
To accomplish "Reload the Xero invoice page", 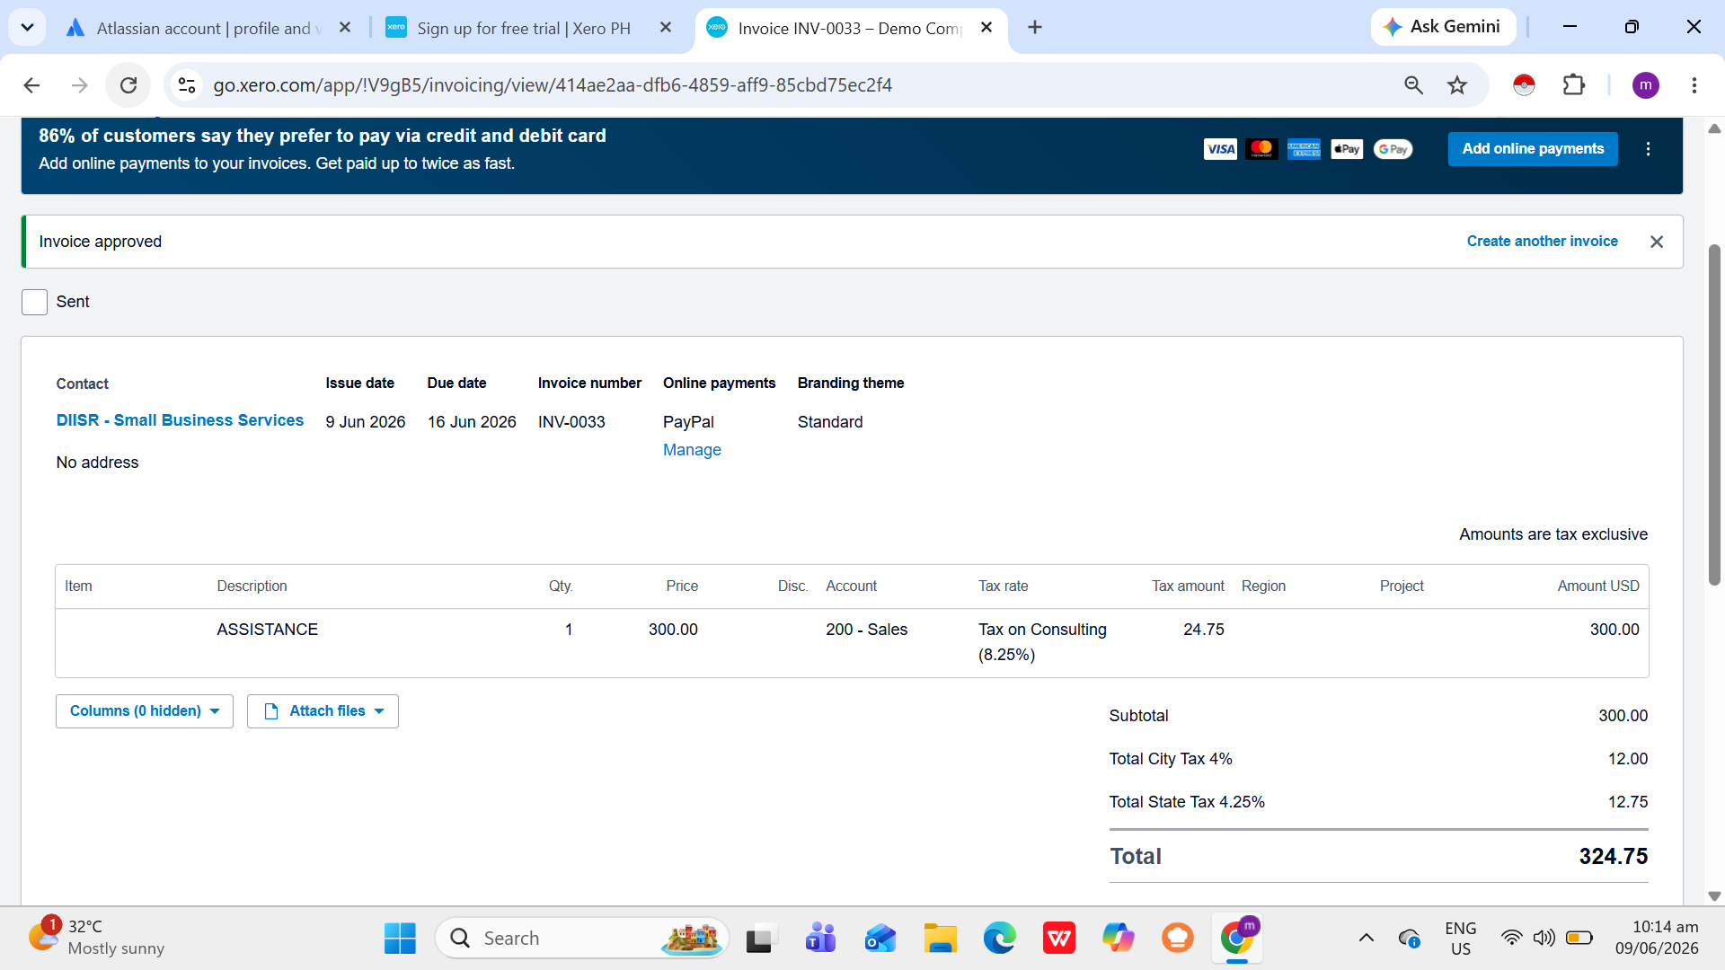I will 128,85.
